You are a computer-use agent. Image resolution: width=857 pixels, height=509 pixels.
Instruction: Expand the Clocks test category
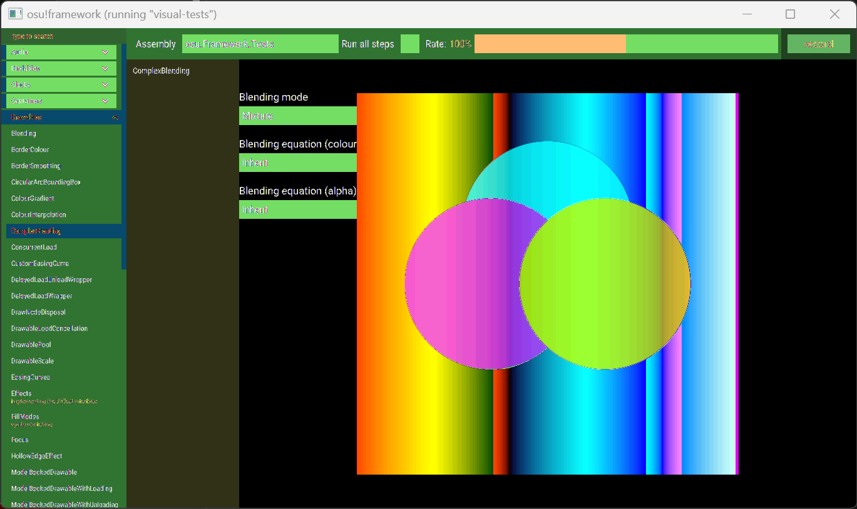coord(61,84)
